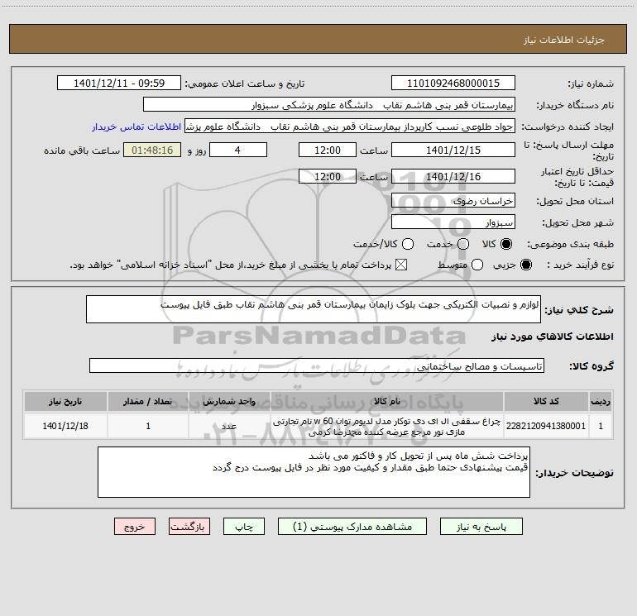Click price validity time field 12:00

(328, 176)
